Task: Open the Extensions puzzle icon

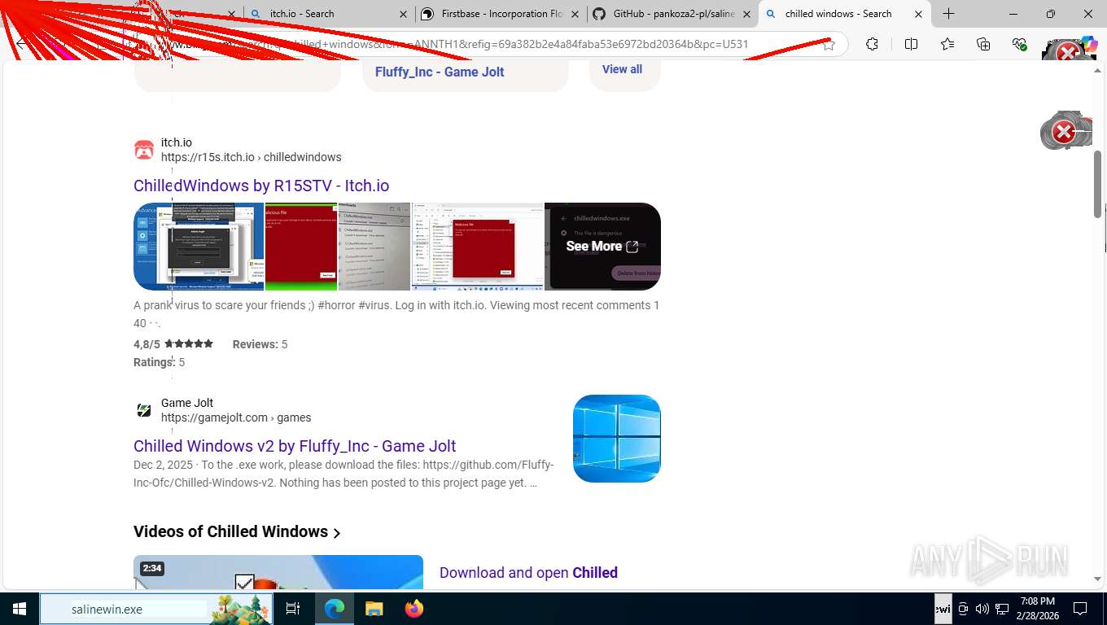Action: point(872,44)
